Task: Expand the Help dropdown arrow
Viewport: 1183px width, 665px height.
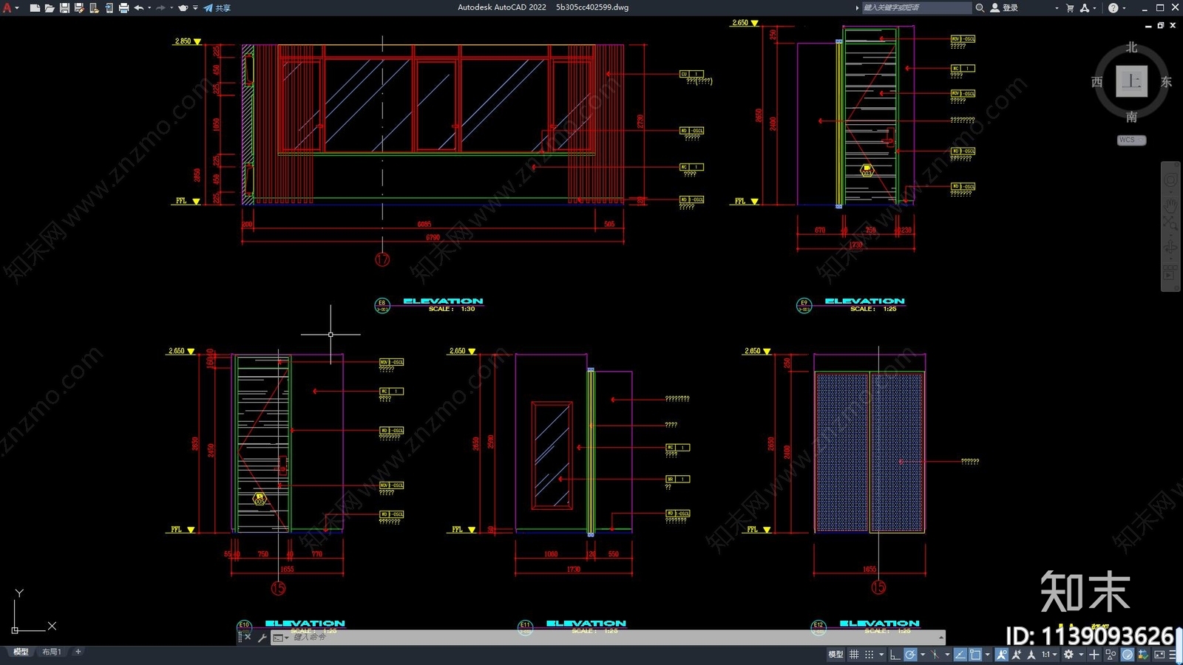Action: (x=1124, y=7)
